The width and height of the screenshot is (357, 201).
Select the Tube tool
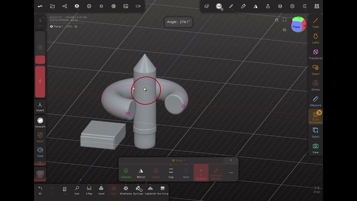[x=315, y=23]
